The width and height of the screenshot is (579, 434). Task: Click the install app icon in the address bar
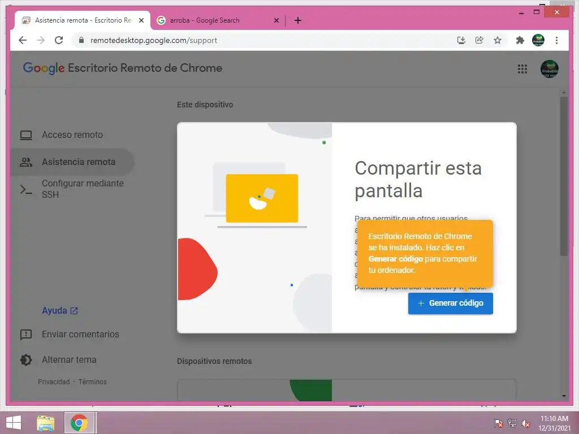coord(461,40)
